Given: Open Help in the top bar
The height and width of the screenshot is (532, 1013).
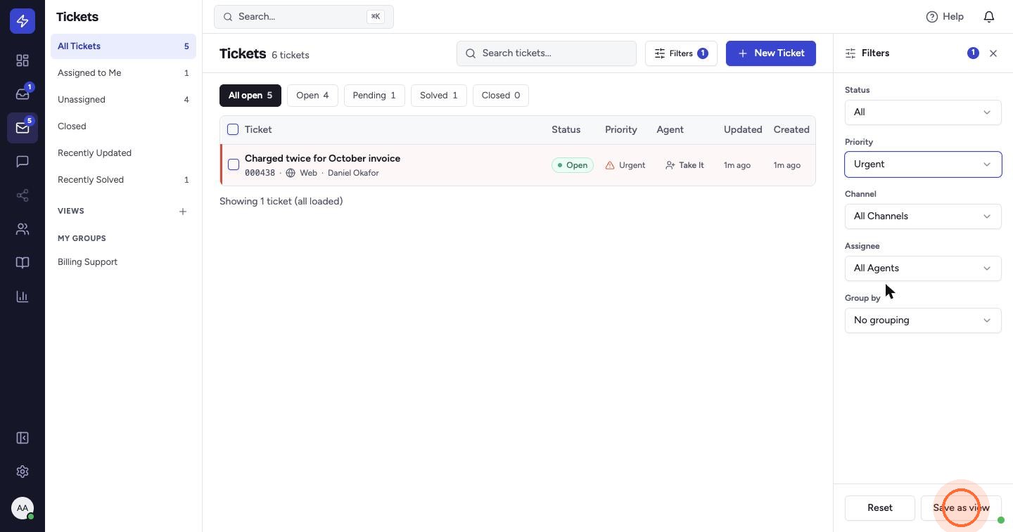Looking at the screenshot, I should [945, 17].
